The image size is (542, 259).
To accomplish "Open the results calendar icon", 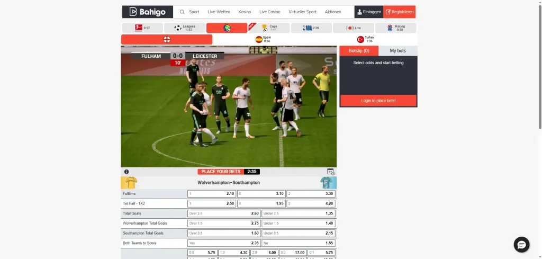I will point(331,172).
